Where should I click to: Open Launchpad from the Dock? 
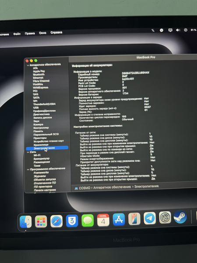[x=41, y=221]
